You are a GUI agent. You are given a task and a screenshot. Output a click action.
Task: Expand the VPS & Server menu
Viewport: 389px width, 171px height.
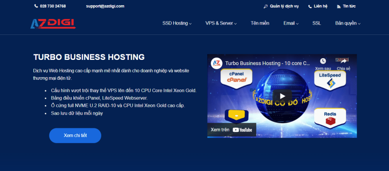(221, 23)
